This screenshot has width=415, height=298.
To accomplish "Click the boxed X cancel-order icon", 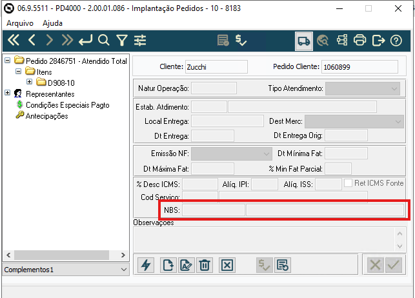I will tap(227, 265).
